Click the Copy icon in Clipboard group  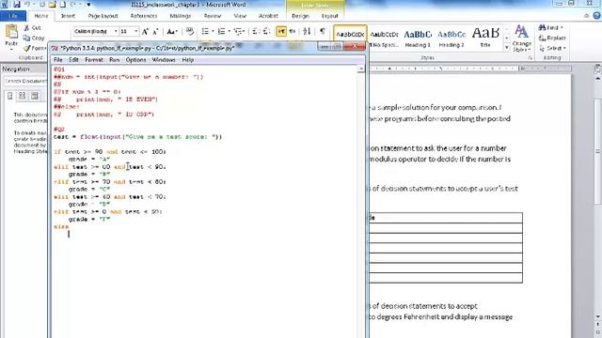pyautogui.click(x=26, y=38)
